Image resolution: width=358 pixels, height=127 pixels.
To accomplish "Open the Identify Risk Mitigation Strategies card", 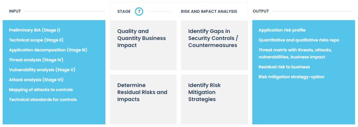I will [x=214, y=99].
